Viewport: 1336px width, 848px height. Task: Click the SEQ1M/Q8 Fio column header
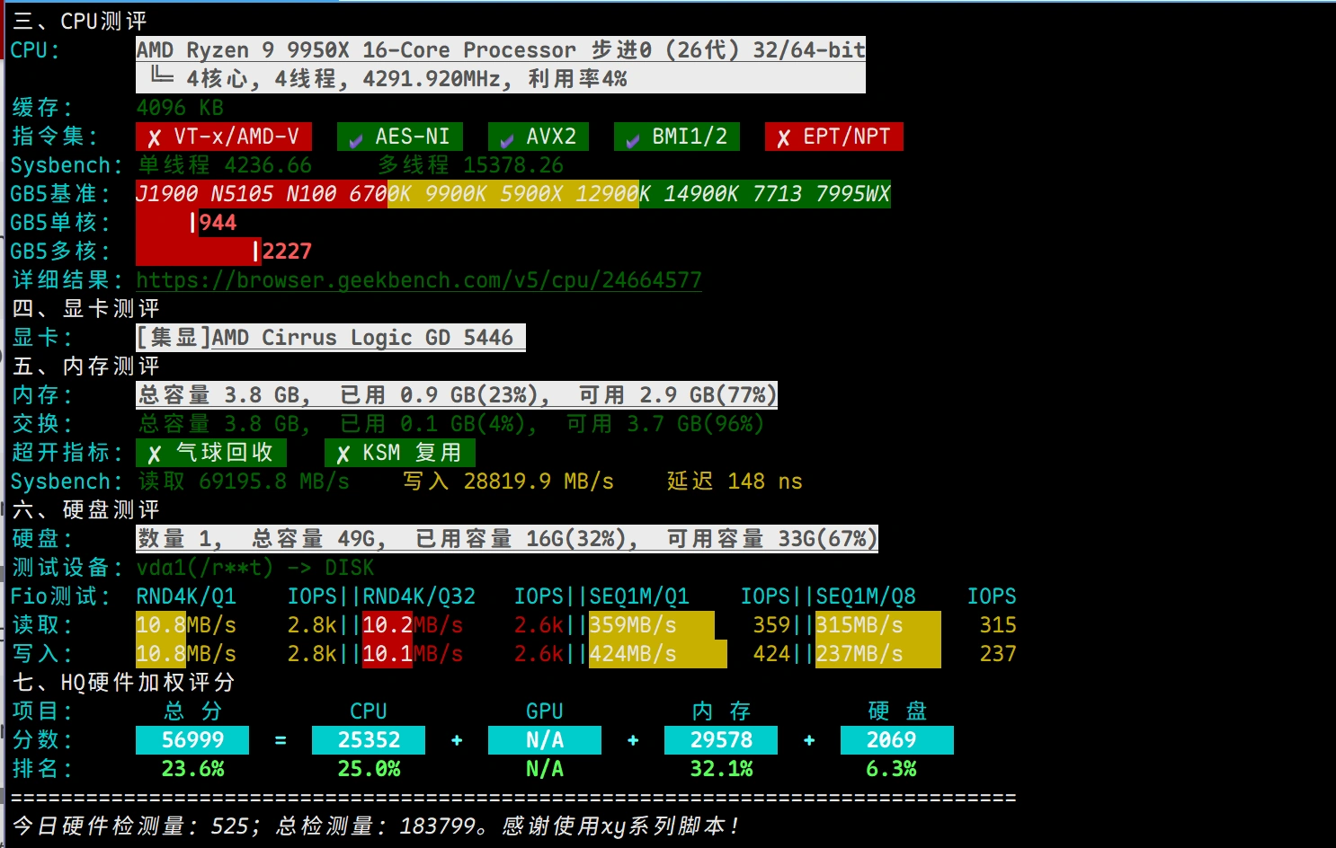click(866, 596)
